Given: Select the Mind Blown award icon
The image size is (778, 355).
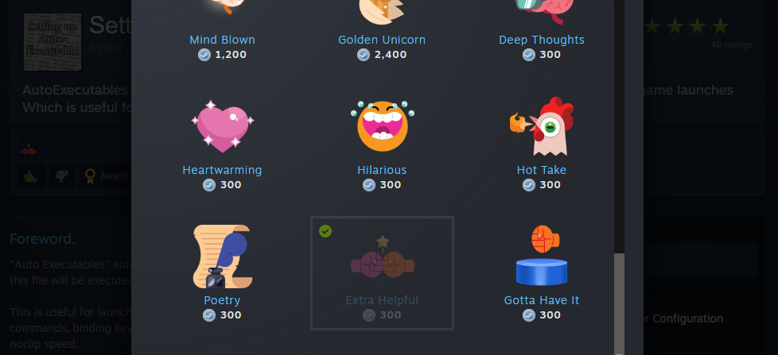Looking at the screenshot, I should pos(222,7).
